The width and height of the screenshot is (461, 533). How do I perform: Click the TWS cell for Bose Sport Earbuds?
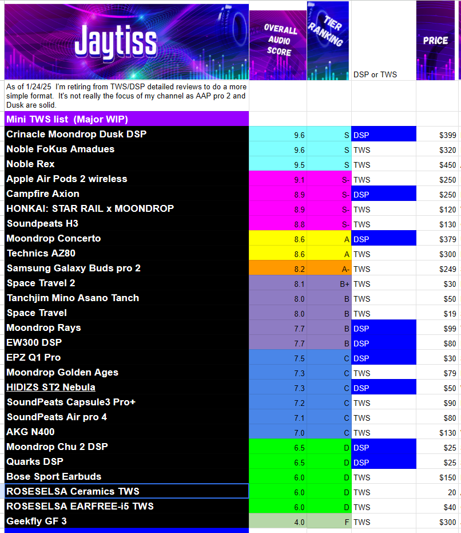click(384, 476)
